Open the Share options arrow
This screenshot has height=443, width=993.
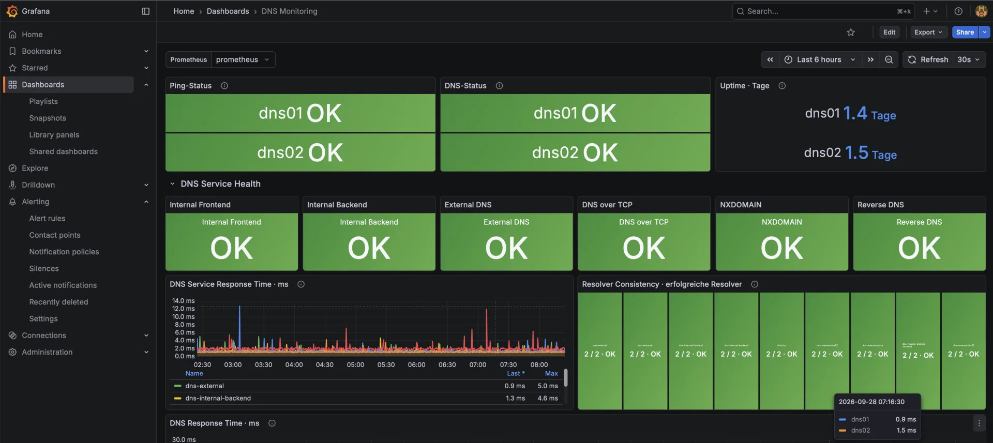pos(985,32)
